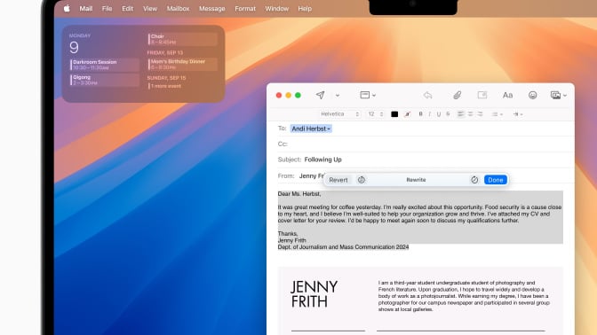The height and width of the screenshot is (335, 597).
Task: Toggle the format bar with Aa icon
Action: (x=507, y=95)
